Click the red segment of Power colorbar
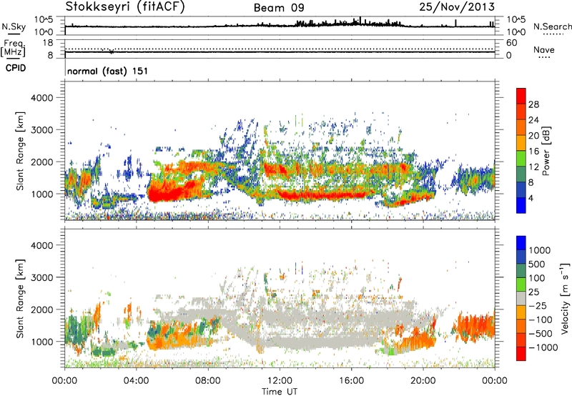Screen dimensions: 572x396 pyautogui.click(x=521, y=96)
